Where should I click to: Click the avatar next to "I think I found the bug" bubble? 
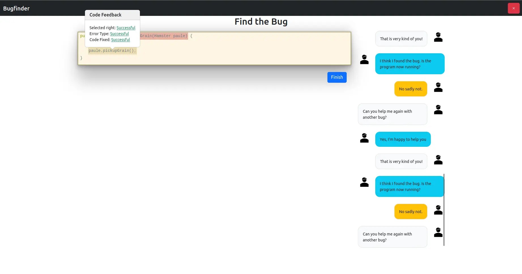(x=364, y=60)
